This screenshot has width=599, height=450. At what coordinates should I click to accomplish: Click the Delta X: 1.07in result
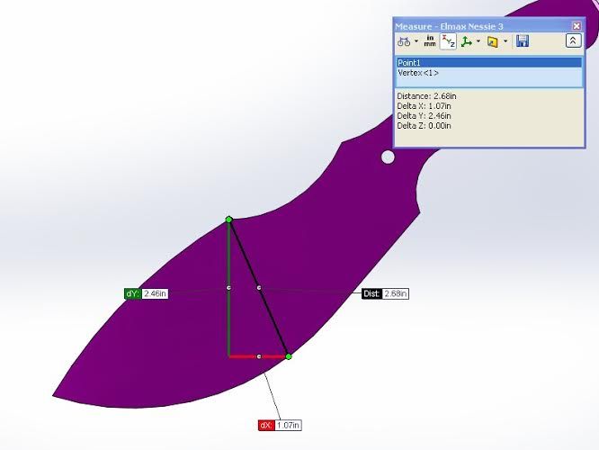tap(424, 106)
